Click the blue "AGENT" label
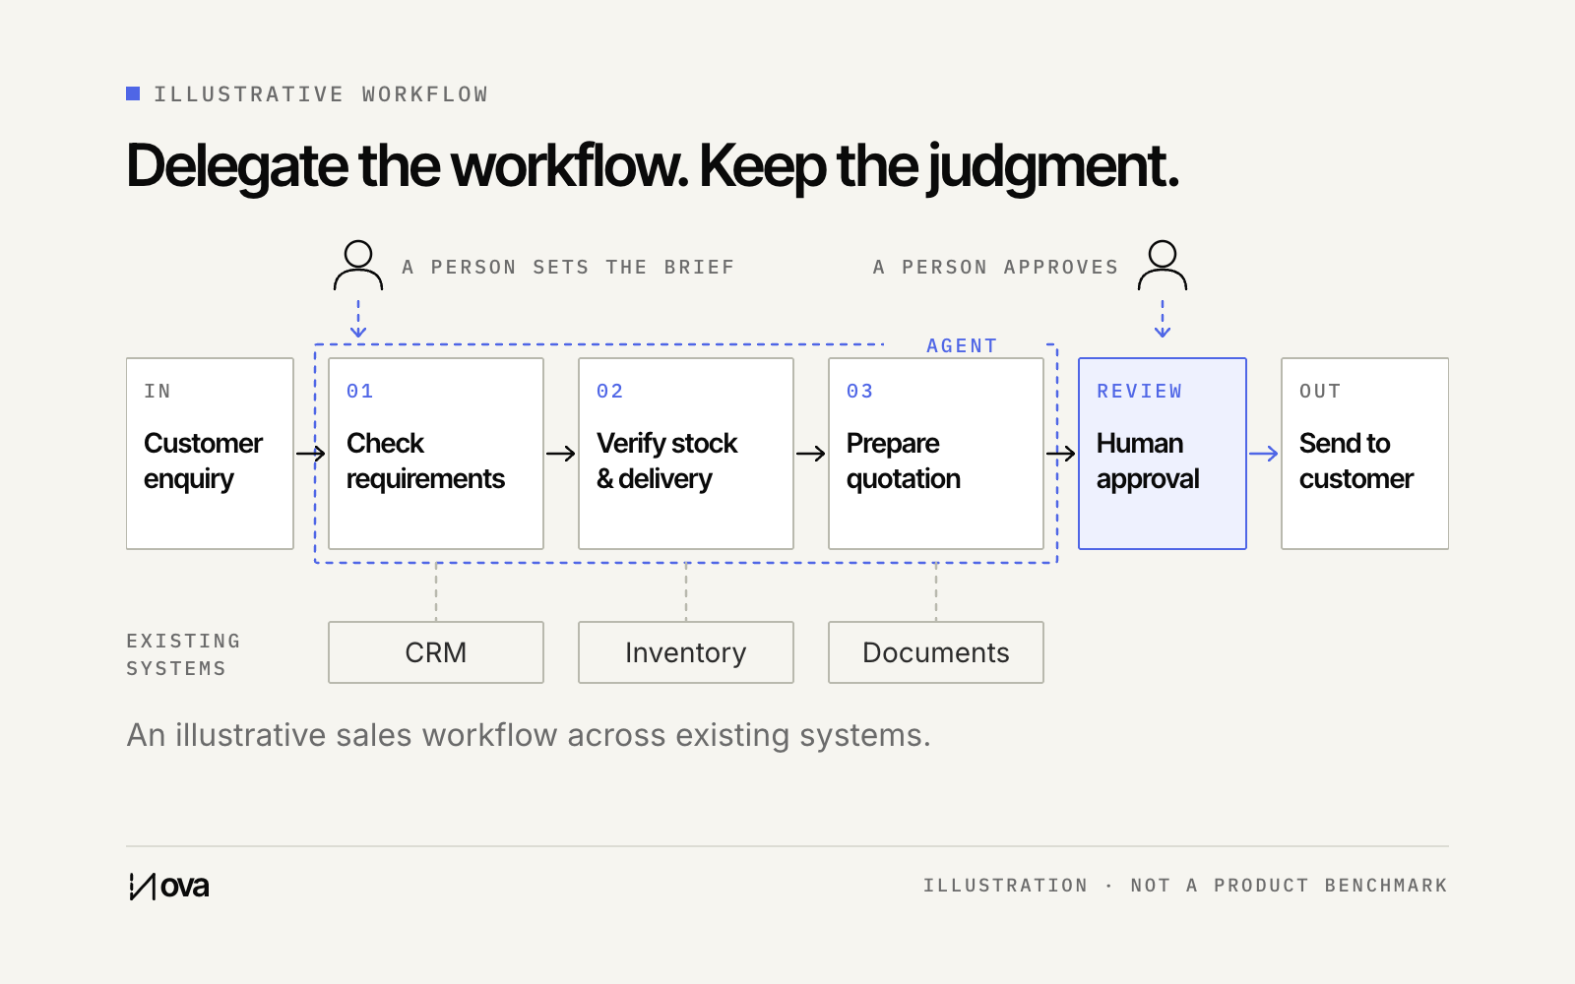 [962, 346]
